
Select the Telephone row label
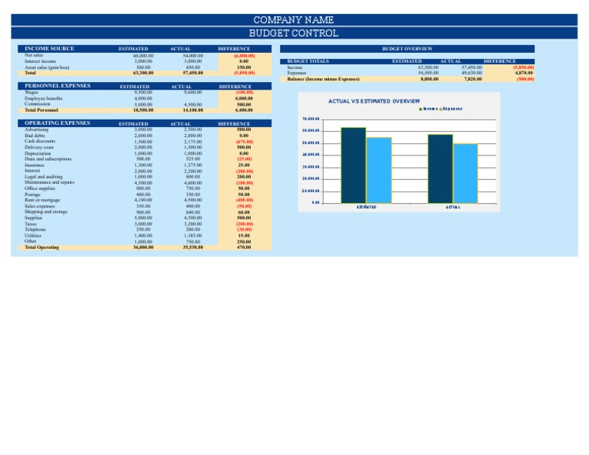tap(35, 229)
